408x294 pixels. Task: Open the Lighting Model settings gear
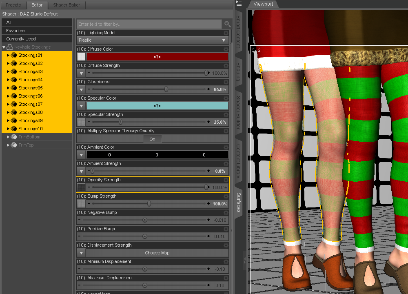(x=226, y=33)
